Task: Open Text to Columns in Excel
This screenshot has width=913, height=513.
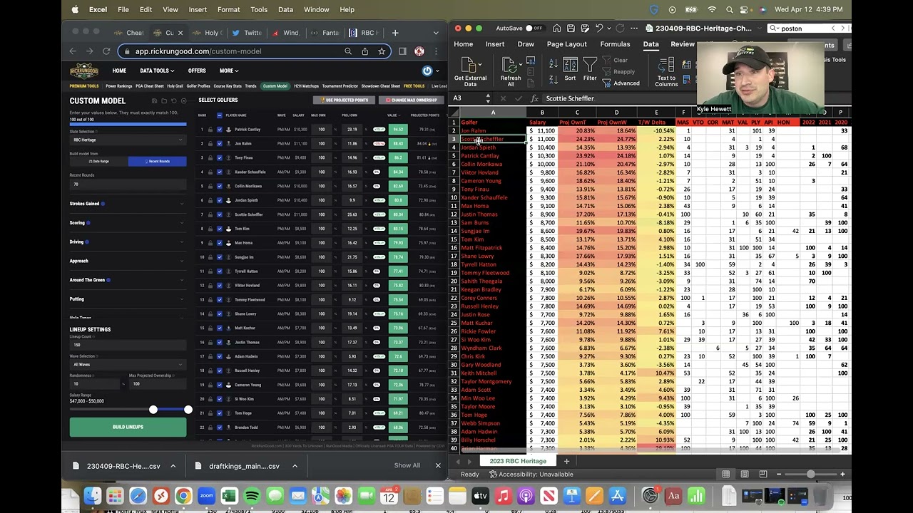Action: 666,71
